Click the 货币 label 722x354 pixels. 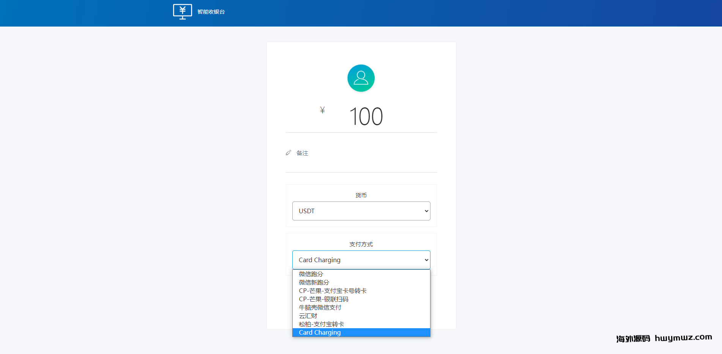[x=361, y=195]
